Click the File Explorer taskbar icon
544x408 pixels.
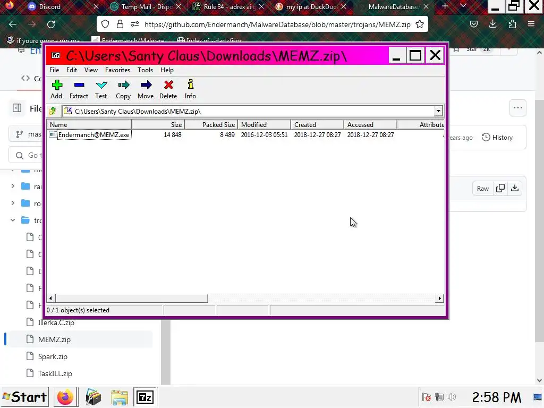click(119, 397)
